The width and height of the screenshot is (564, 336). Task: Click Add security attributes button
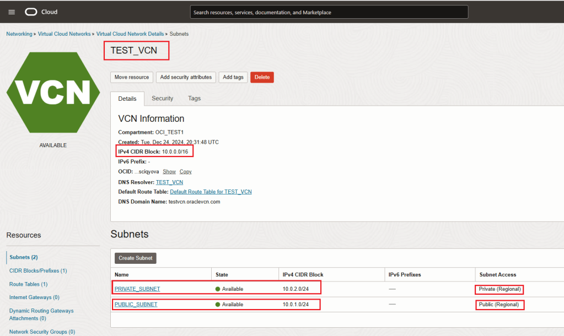point(186,77)
